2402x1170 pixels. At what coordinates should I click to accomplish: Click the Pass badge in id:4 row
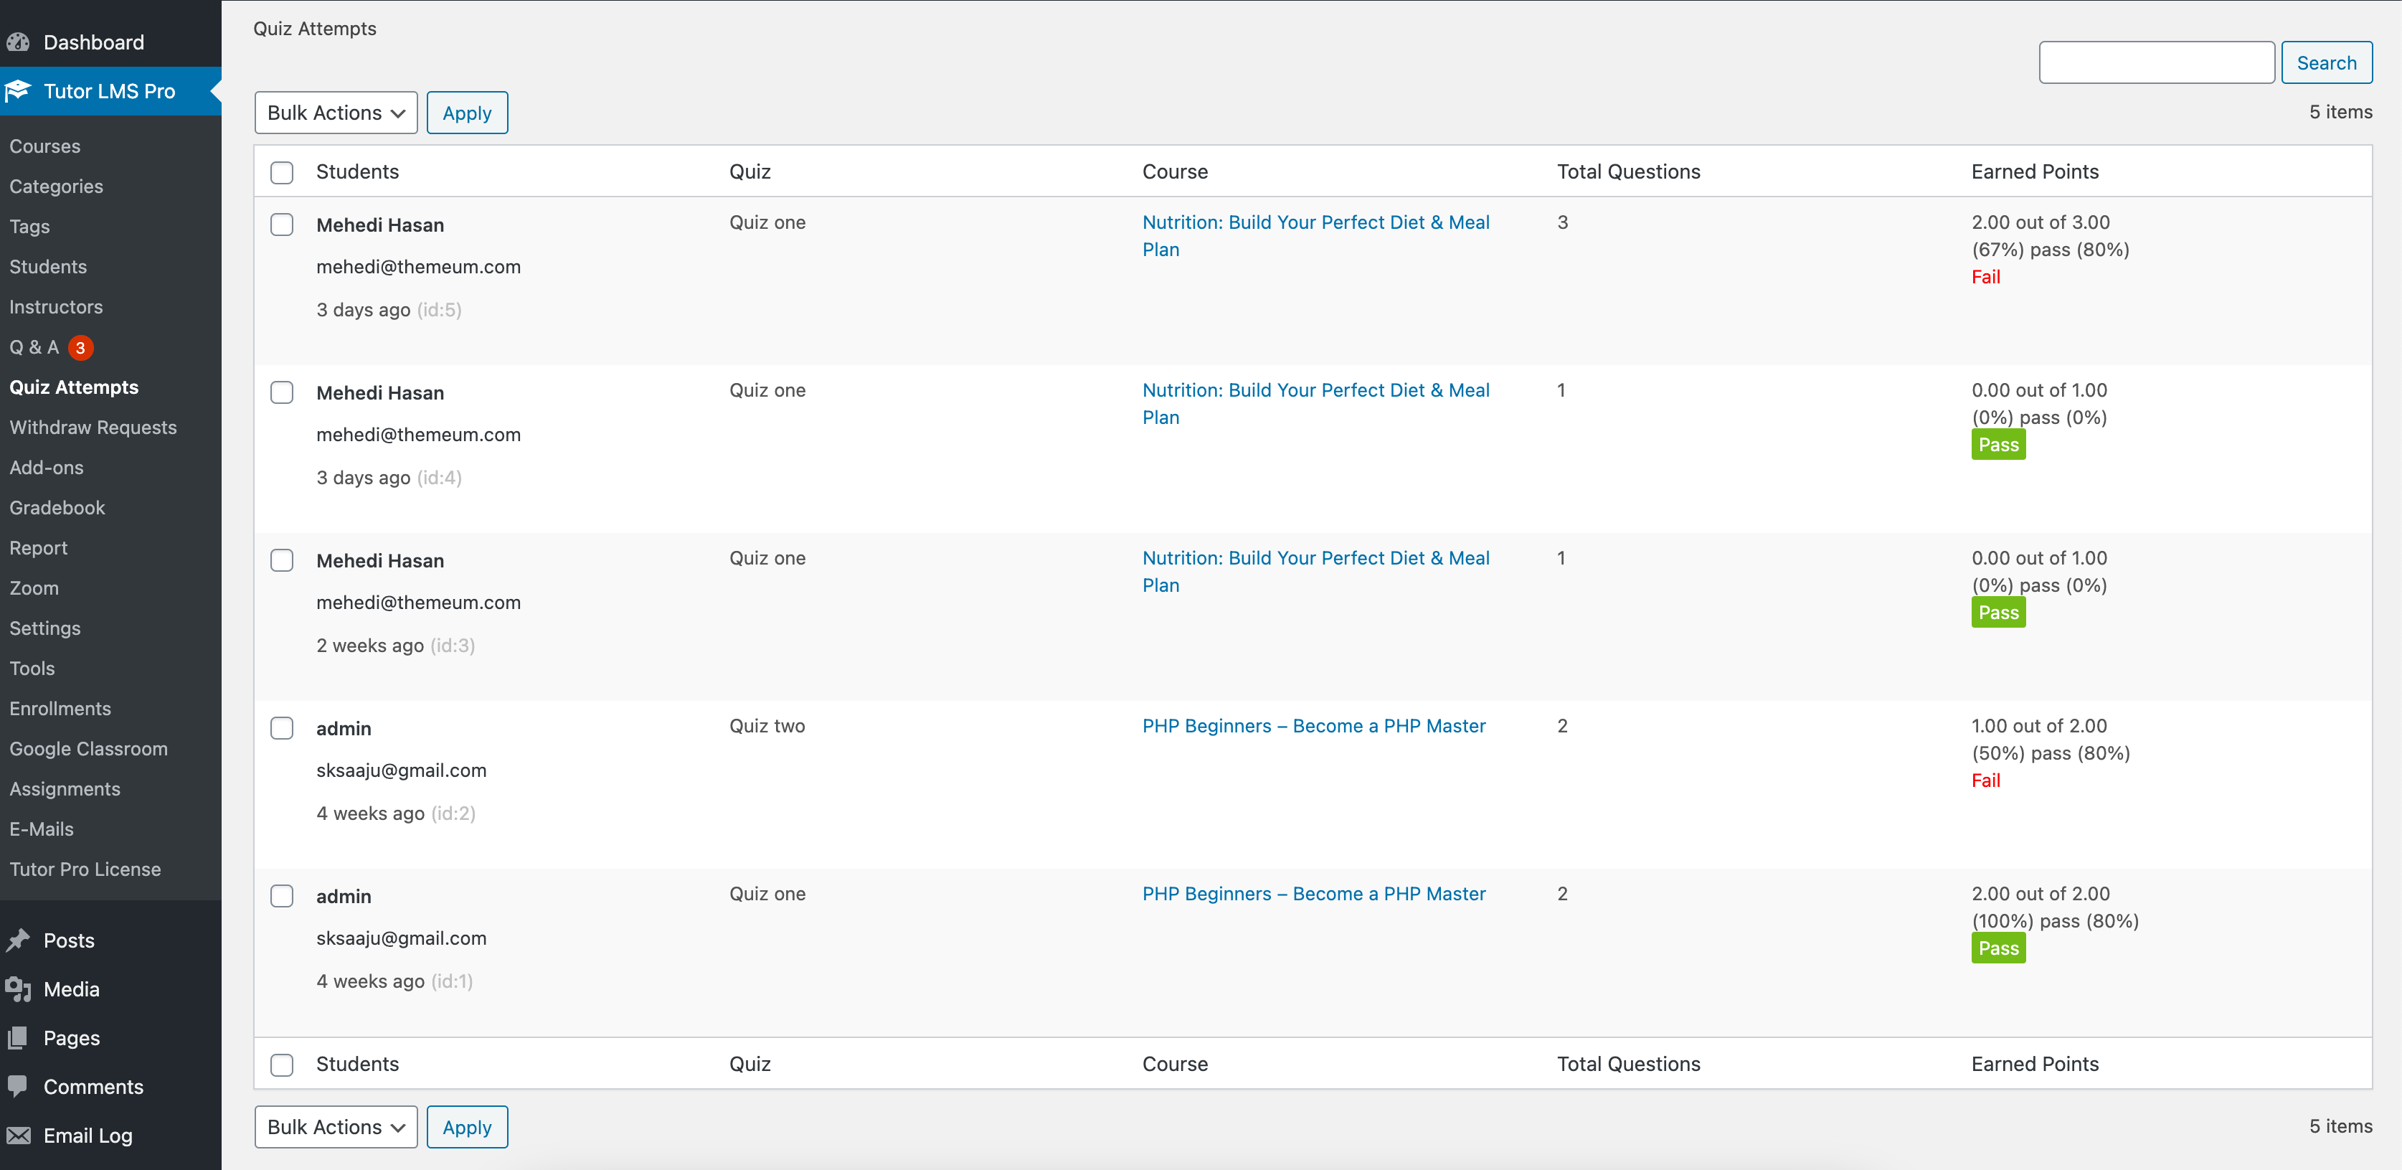pyautogui.click(x=1998, y=445)
